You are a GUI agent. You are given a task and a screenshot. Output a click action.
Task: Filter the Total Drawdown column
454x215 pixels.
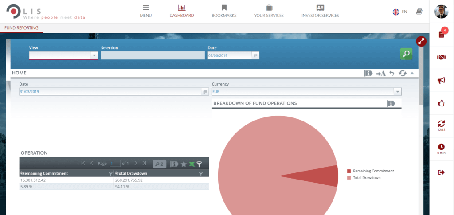pos(201,173)
